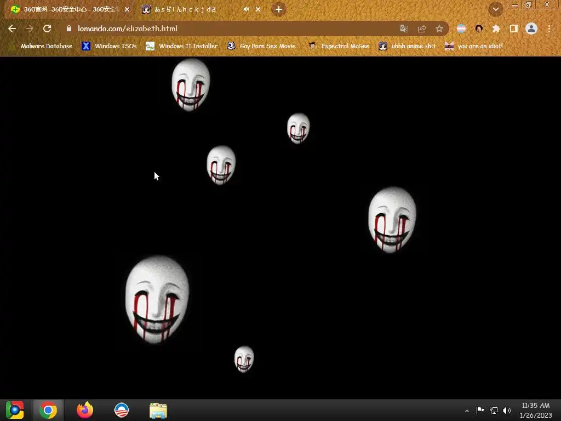Screen dimensions: 561x421
Task: Share this page via the share icon
Action: (x=421, y=29)
